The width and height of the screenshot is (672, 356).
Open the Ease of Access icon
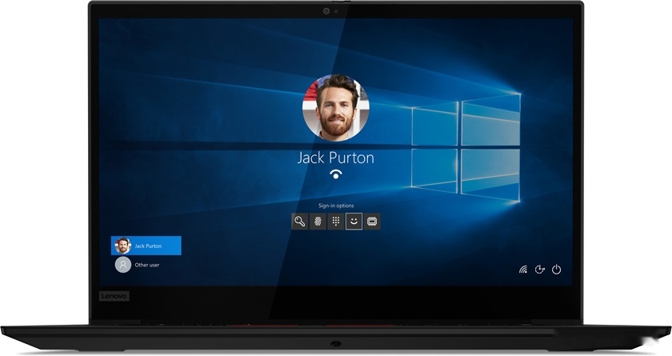tap(539, 270)
